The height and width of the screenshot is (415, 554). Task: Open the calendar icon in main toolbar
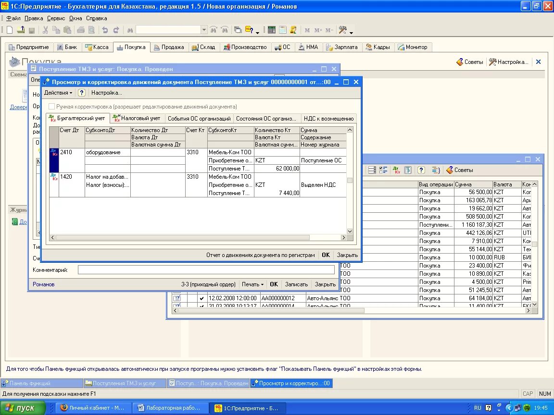pos(283,30)
